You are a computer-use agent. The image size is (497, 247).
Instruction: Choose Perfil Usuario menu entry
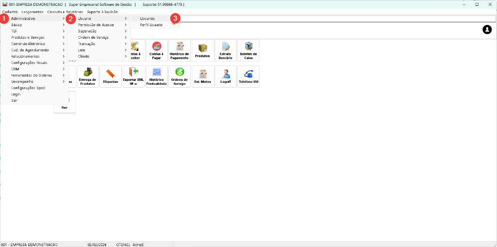click(x=151, y=25)
